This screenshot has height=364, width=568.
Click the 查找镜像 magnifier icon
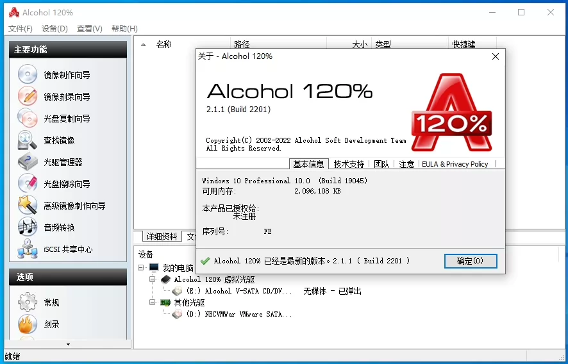27,140
